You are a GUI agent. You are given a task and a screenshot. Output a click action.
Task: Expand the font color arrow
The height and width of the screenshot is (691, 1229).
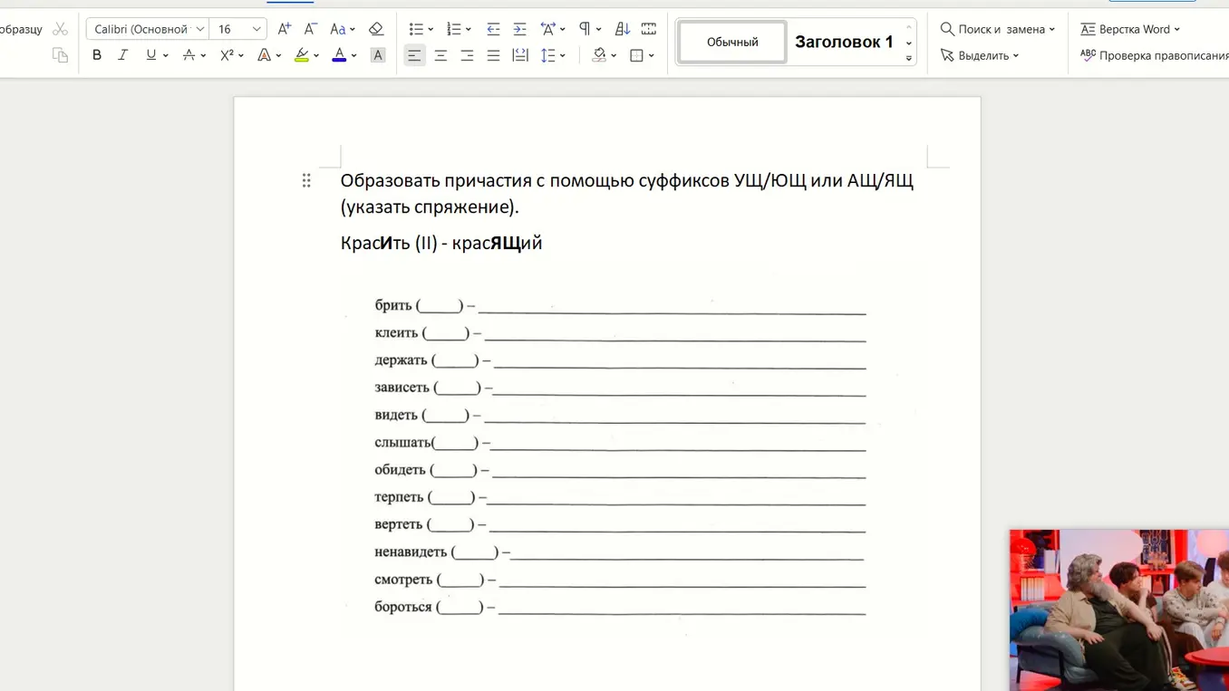pos(353,56)
